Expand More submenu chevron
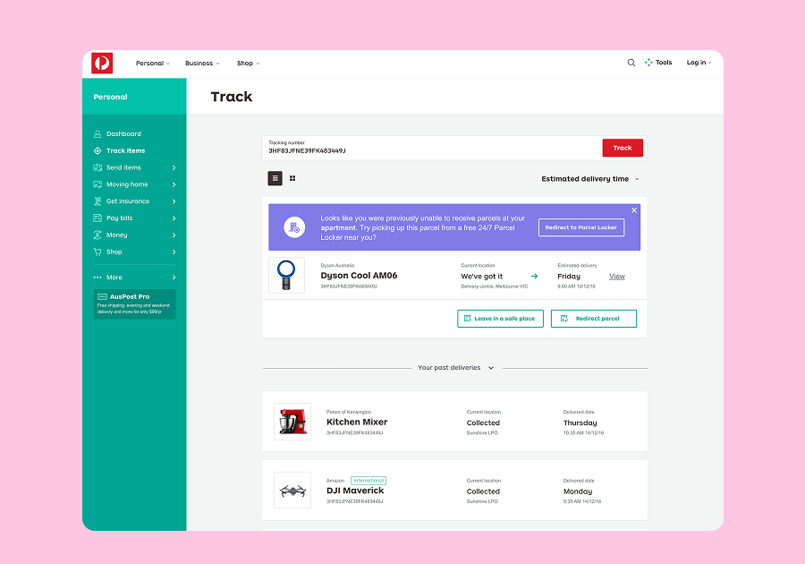Viewport: 805px width, 564px height. tap(174, 278)
